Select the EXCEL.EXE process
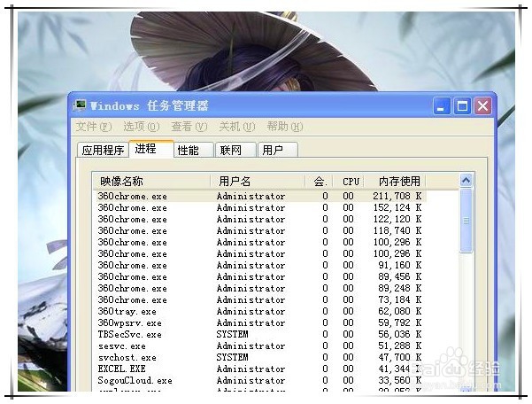 [x=259, y=369]
